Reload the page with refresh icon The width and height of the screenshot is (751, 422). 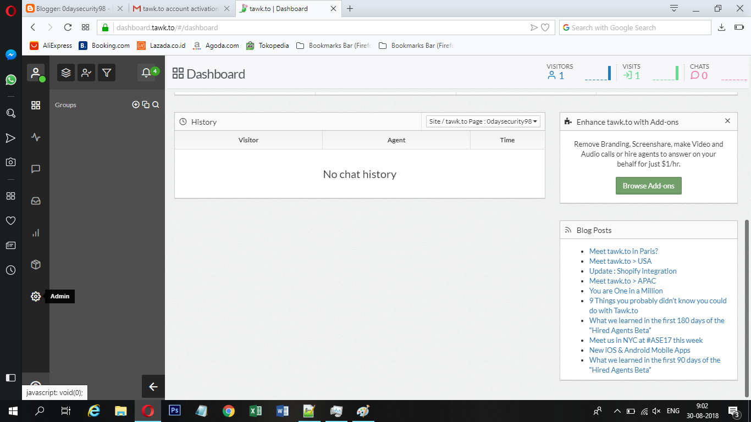[x=68, y=27]
